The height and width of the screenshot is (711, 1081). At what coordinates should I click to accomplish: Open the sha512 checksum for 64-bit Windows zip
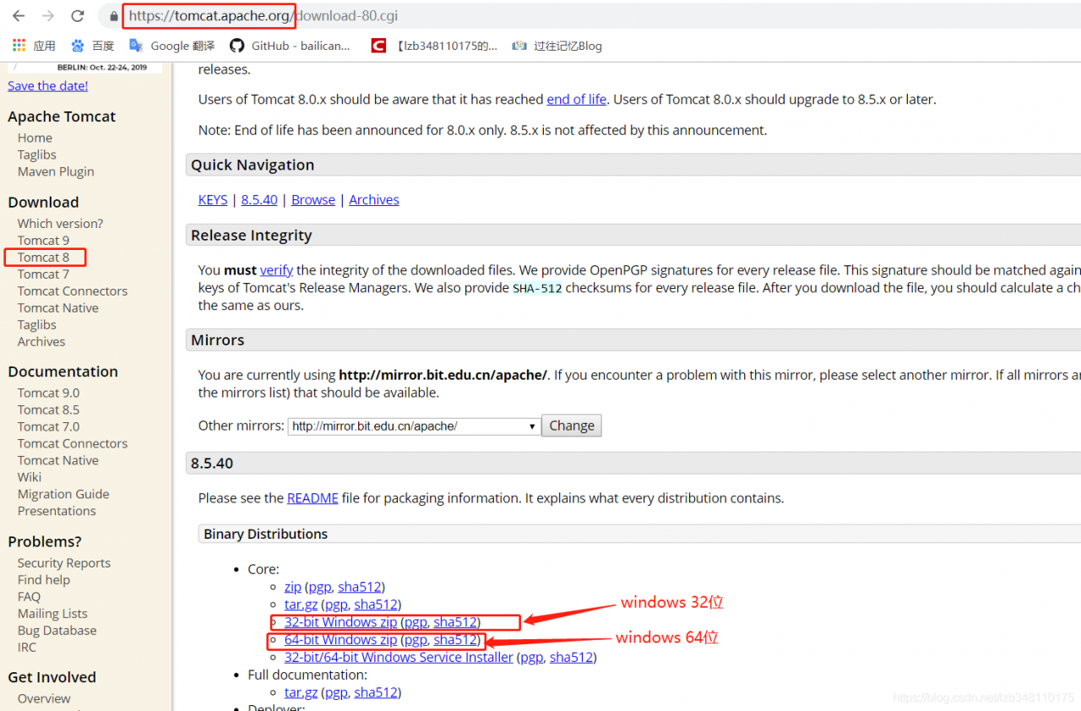click(x=455, y=639)
